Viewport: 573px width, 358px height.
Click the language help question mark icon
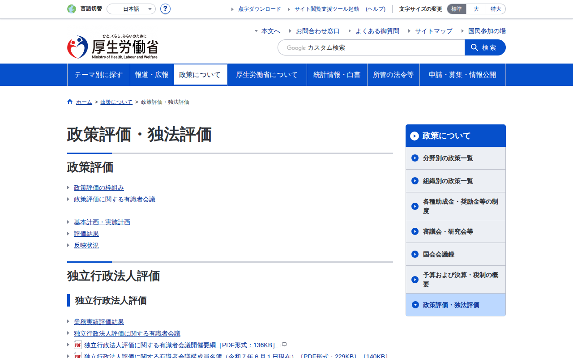click(165, 9)
